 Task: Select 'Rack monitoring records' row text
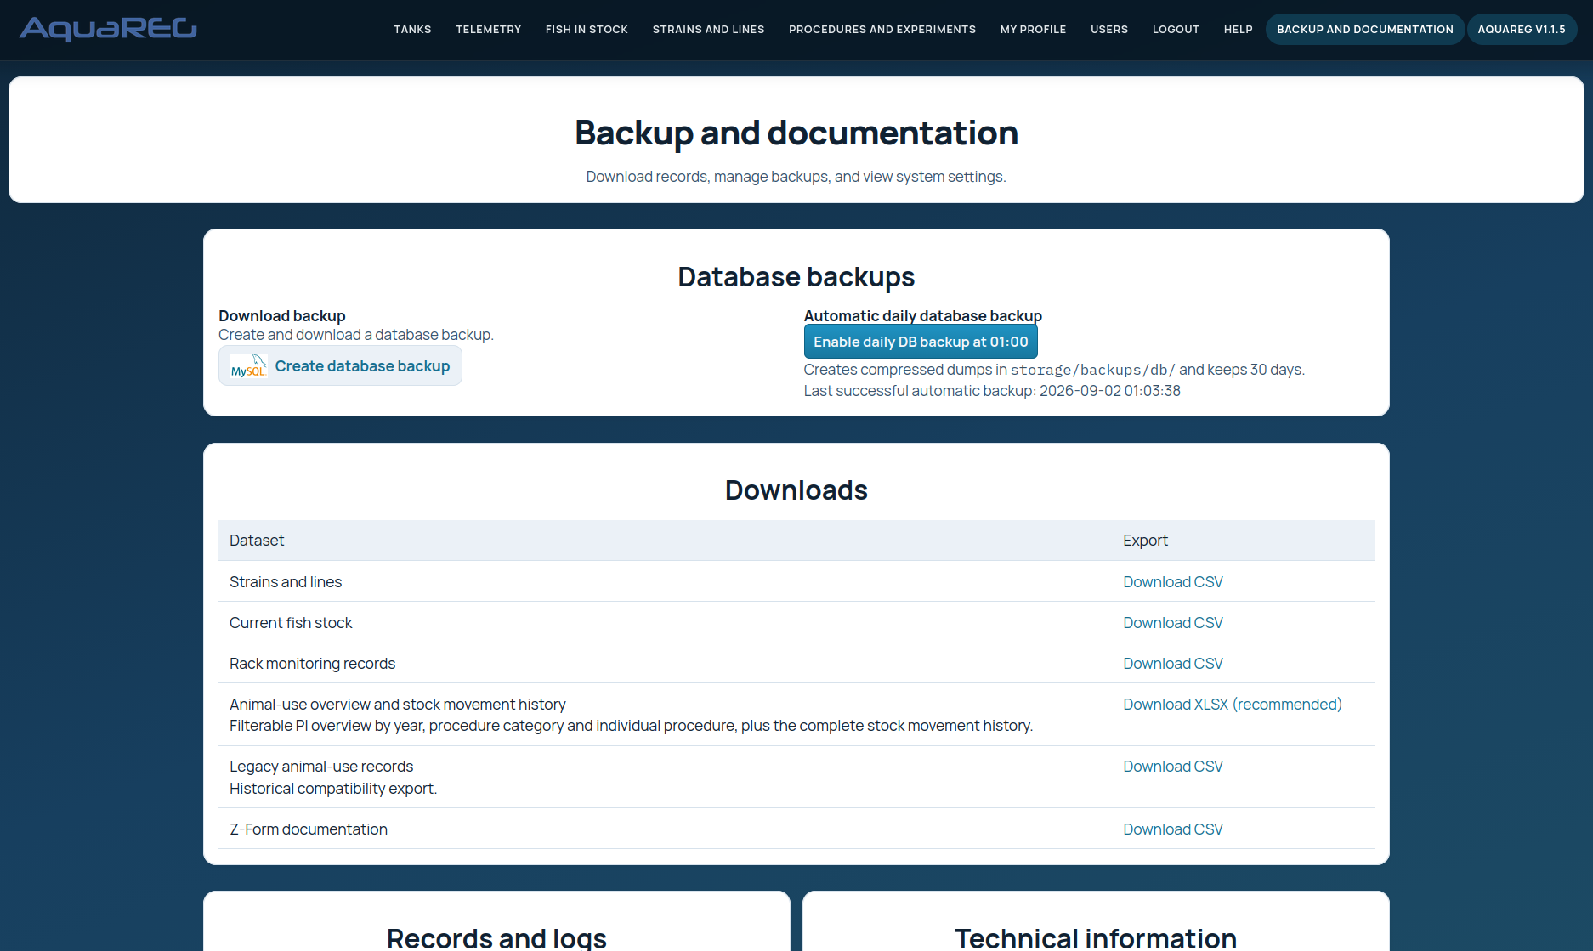click(312, 664)
